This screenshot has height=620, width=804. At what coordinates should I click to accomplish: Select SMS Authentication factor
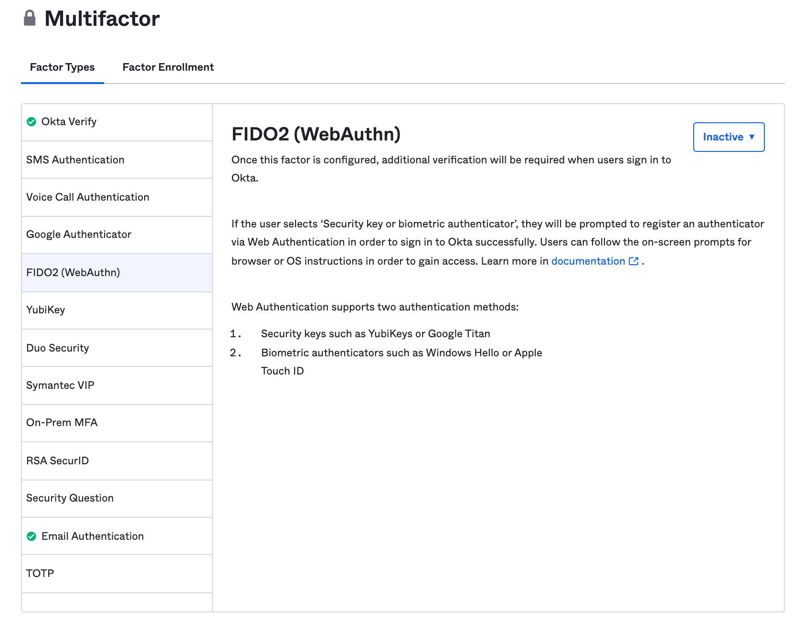point(75,160)
